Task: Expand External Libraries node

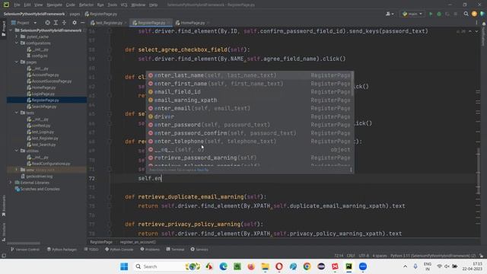Action: pyautogui.click(x=10, y=183)
